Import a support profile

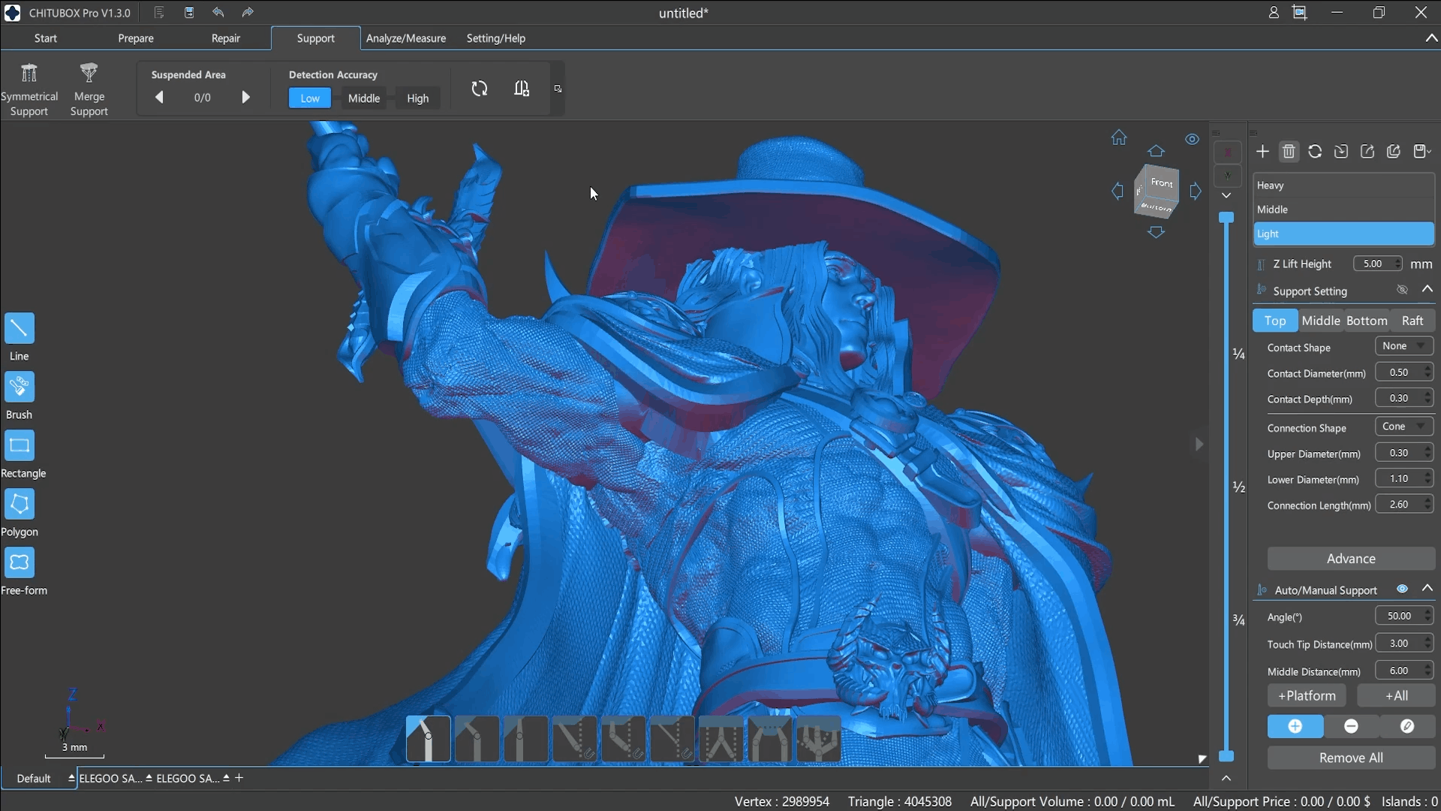point(1341,152)
